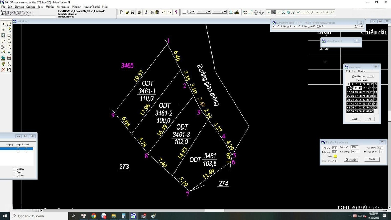Viewport: 391px width, 220px height.
Task: Select the Element Selection arrow tool
Action: (4, 24)
